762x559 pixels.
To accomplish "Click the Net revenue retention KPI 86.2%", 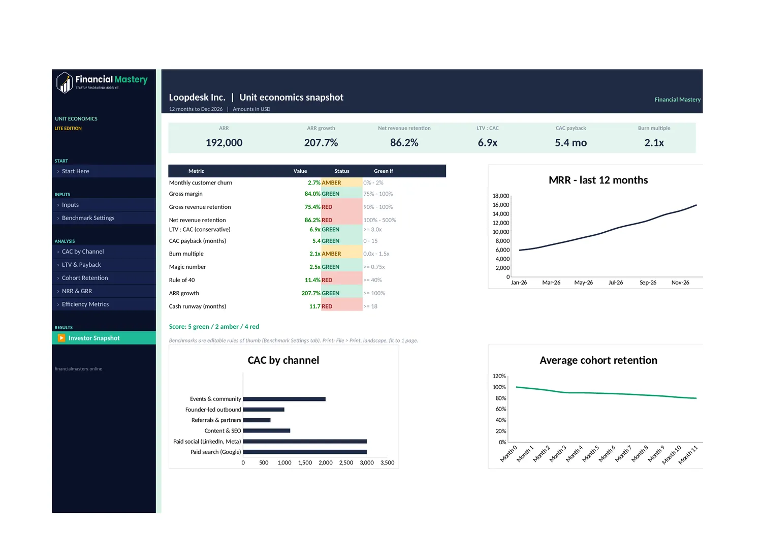I will pos(404,143).
